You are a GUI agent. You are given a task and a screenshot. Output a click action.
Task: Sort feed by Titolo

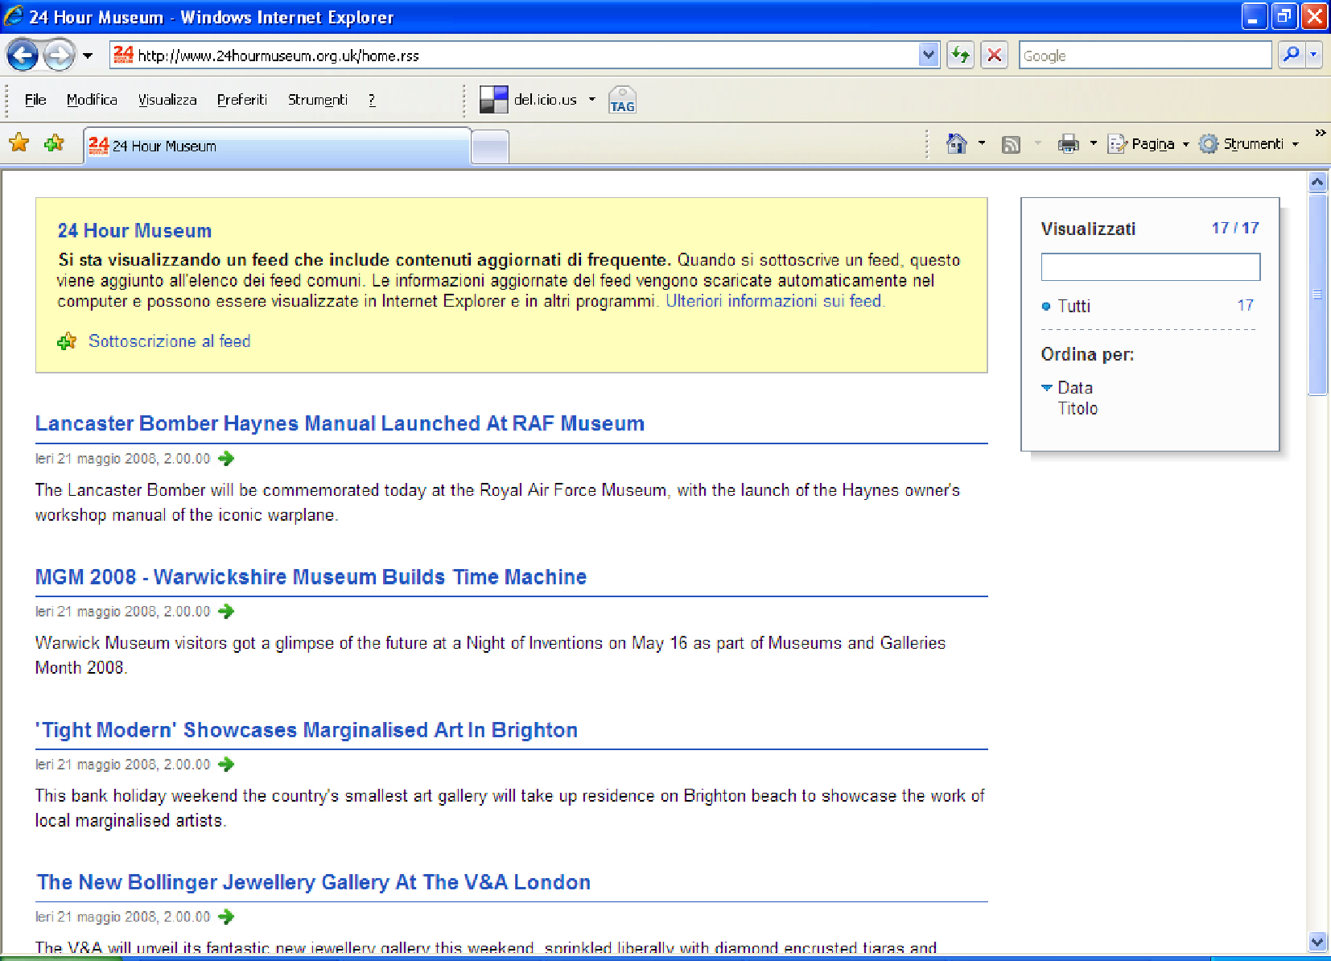click(x=1078, y=409)
